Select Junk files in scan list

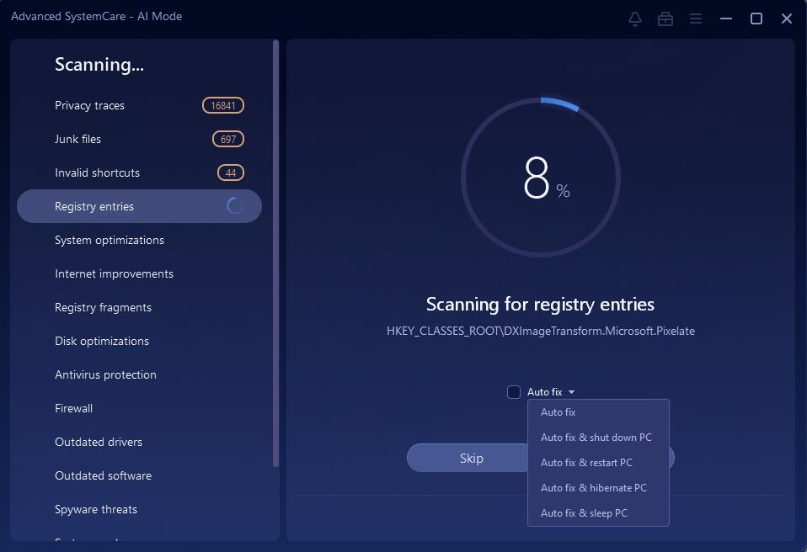[139, 139]
